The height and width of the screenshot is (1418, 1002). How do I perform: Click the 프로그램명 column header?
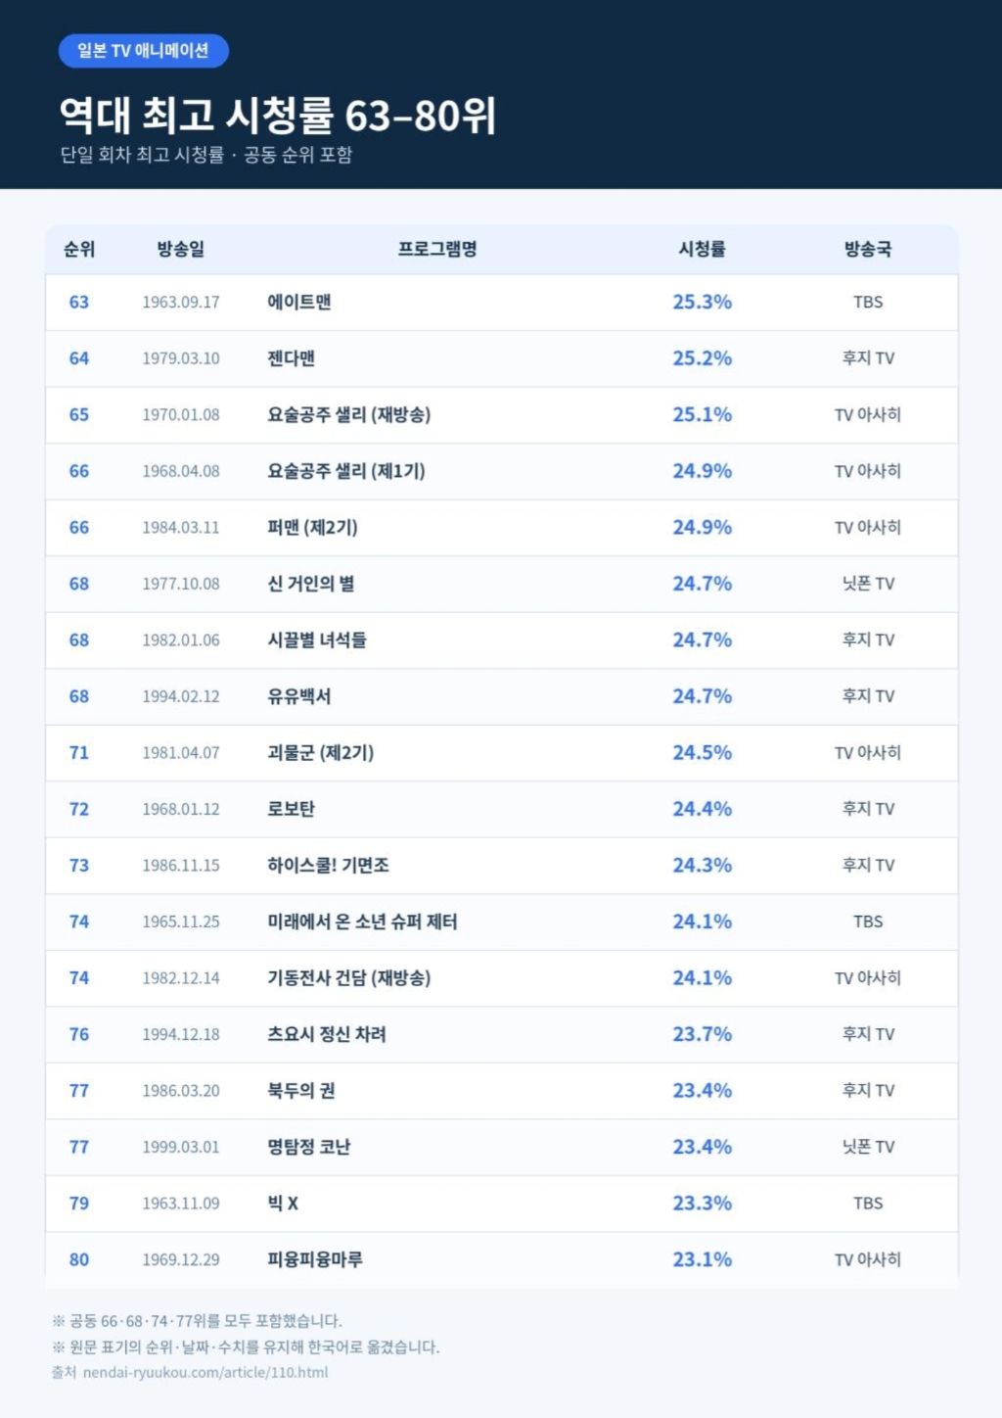[437, 249]
